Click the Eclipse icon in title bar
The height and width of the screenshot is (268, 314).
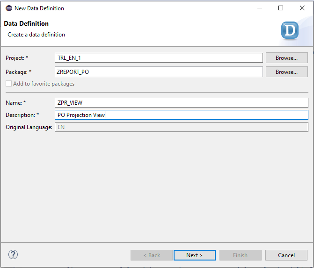pos(9,8)
